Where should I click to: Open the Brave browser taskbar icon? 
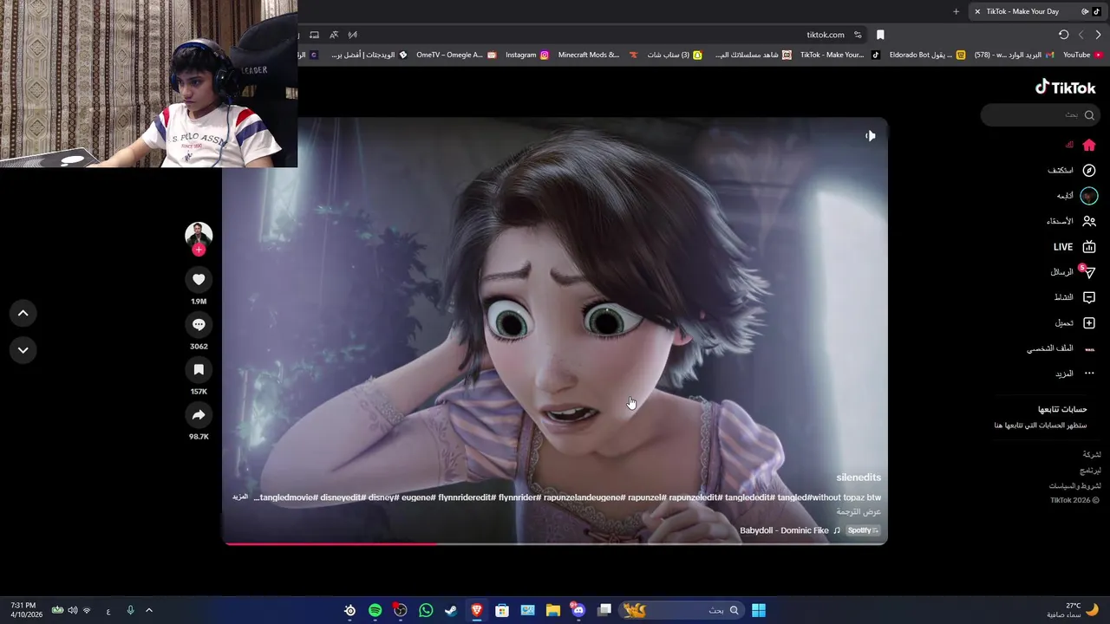[476, 610]
